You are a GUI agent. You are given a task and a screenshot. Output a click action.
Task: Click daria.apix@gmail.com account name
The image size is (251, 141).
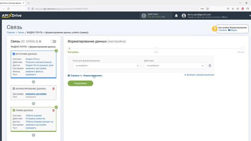(x=199, y=14)
